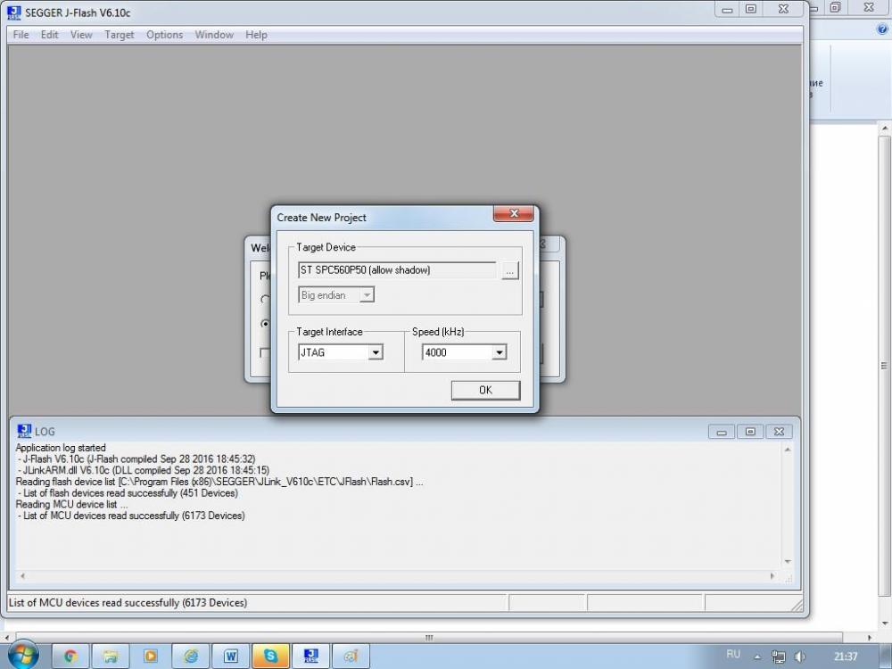Click the "Reading MCU device list" log line
The image size is (892, 669).
71,505
